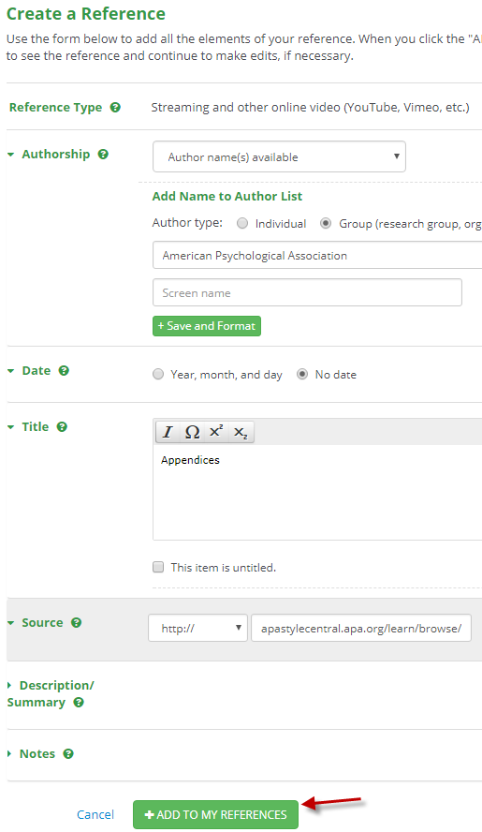Open the http:// protocol dropdown
482x832 pixels.
point(197,629)
